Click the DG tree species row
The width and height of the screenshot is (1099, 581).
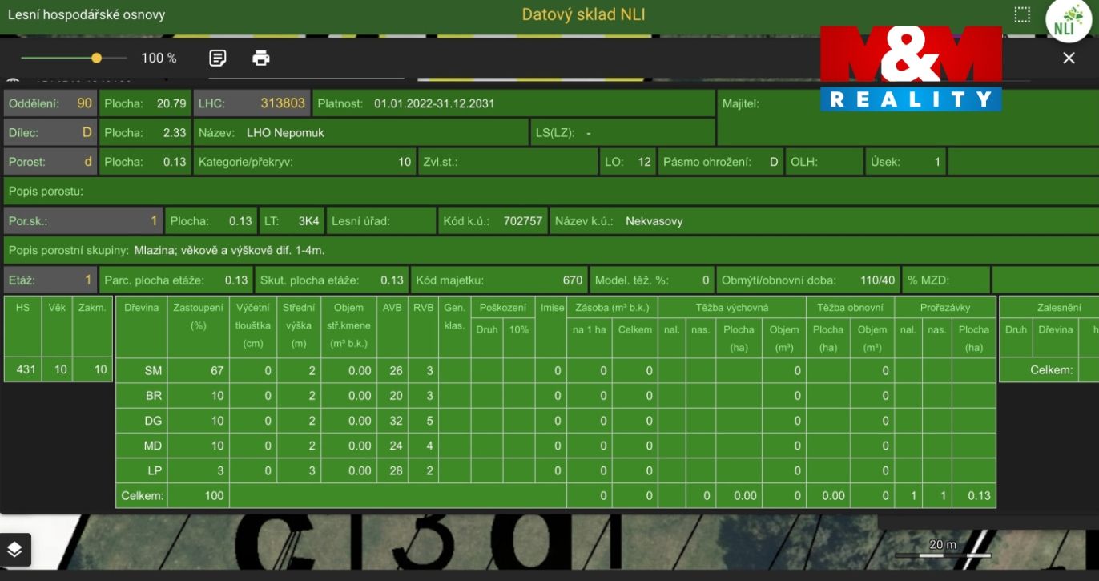tap(556, 421)
